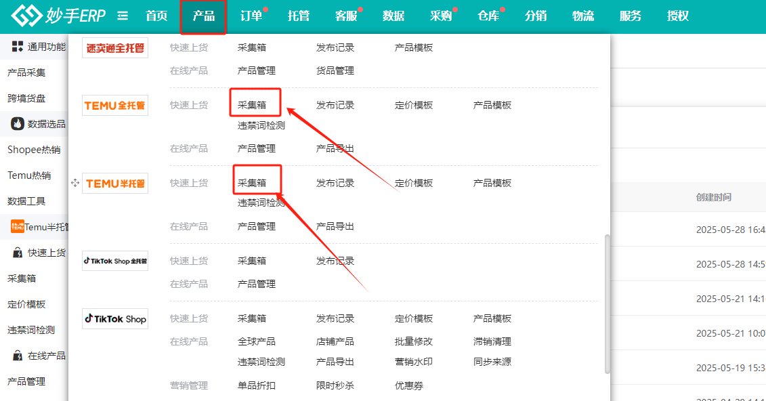The height and width of the screenshot is (401, 766).
Task: Click the Temu半托管 sidebar icon
Action: coord(18,227)
